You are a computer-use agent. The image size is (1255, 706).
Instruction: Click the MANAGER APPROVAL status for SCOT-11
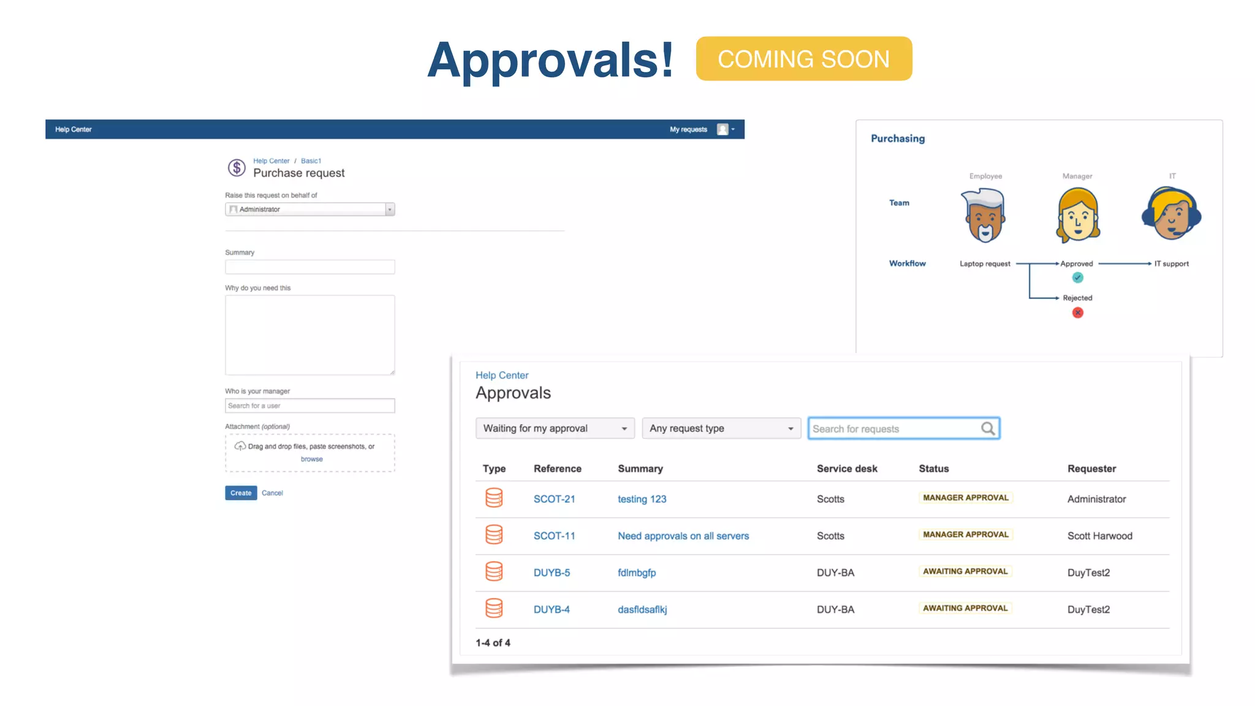965,534
